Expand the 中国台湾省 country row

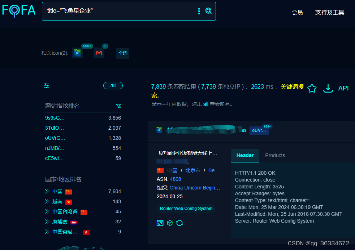point(47,211)
